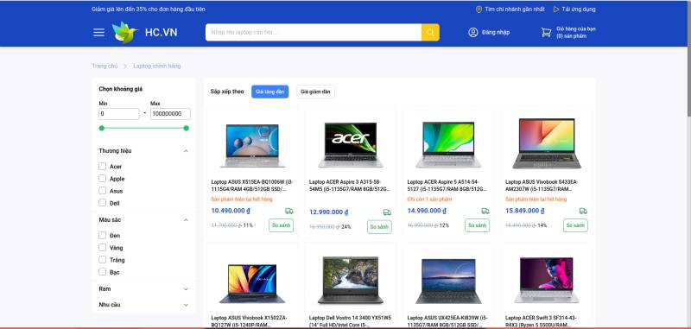691x329 pixels.
Task: Click the maximum price slider handle
Action: [x=186, y=128]
